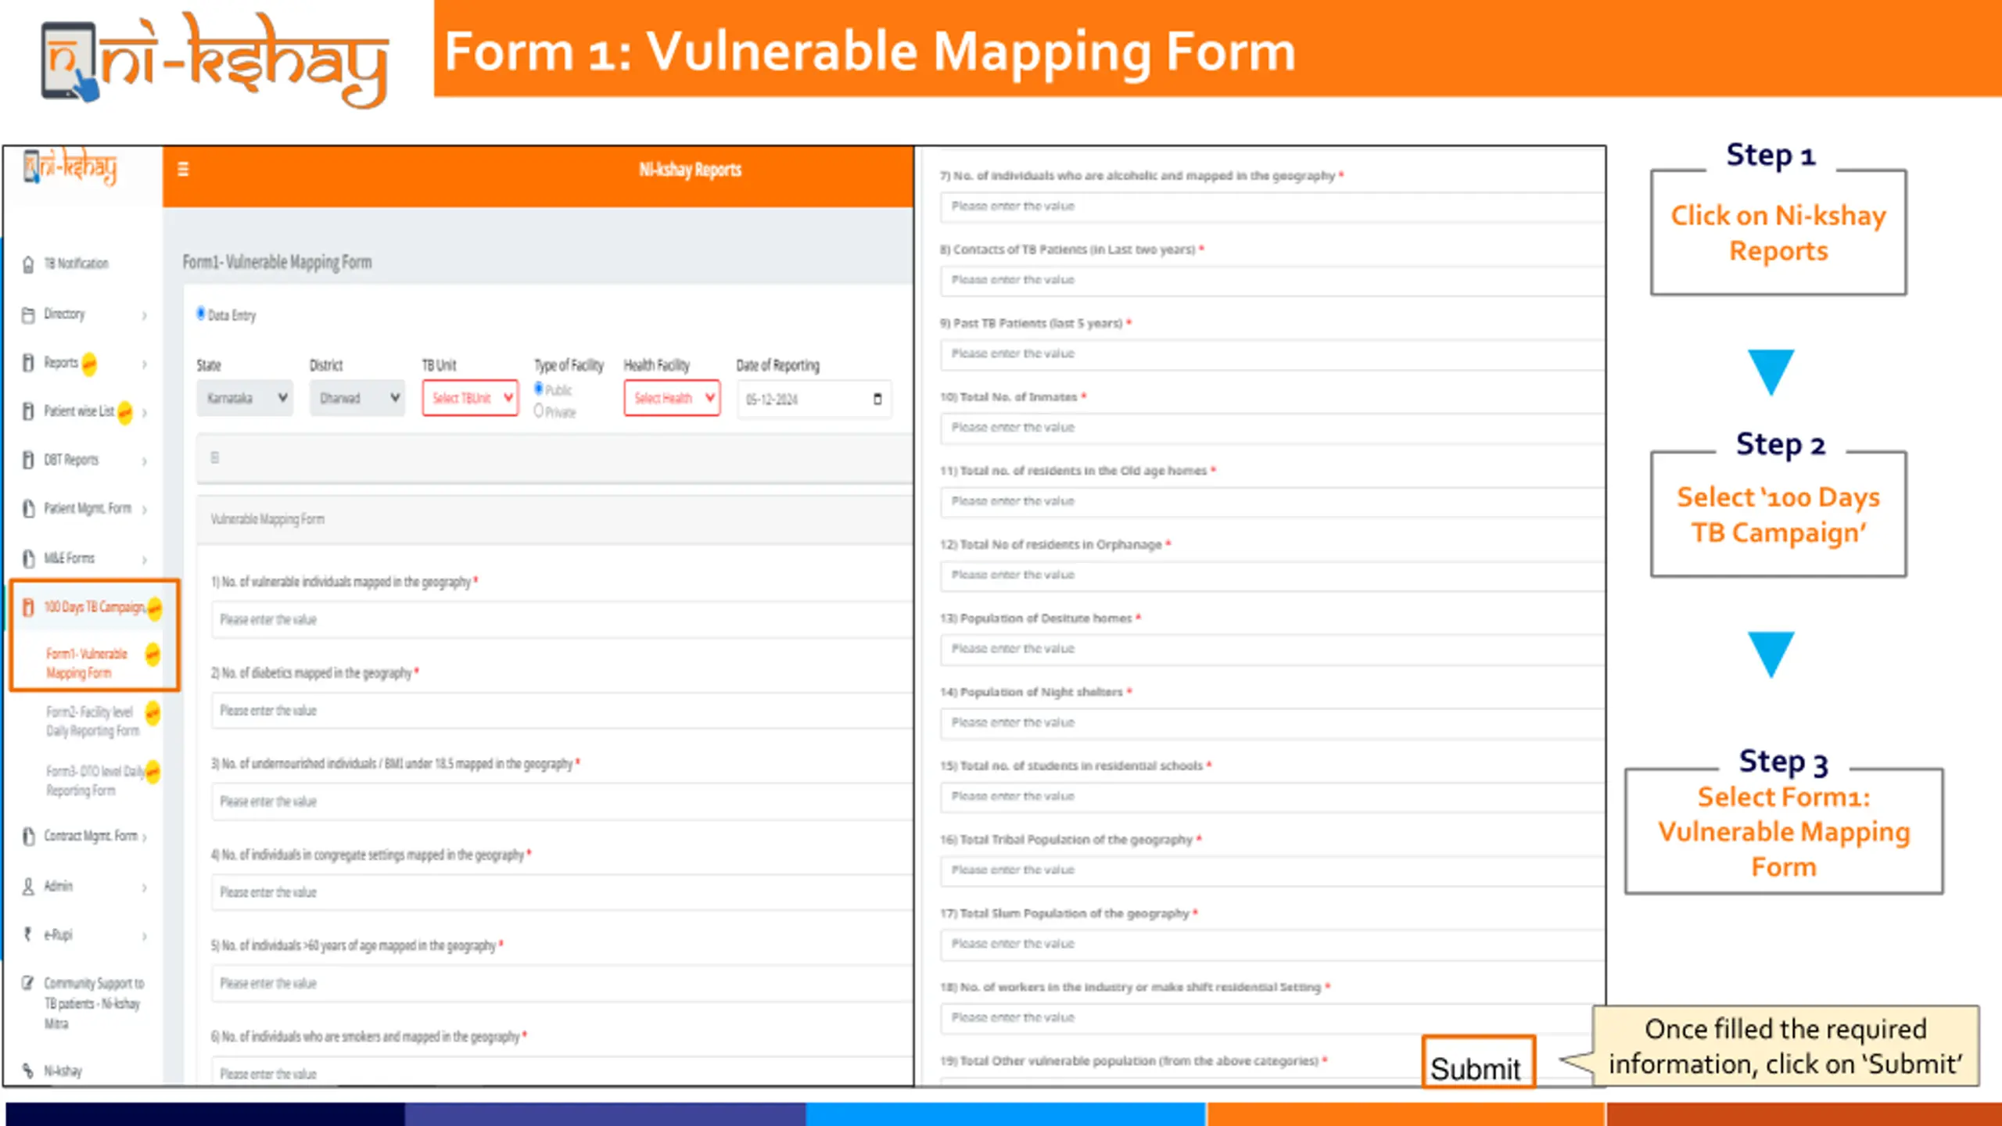
Task: Expand the DBT Reports chevron
Action: pyautogui.click(x=145, y=461)
